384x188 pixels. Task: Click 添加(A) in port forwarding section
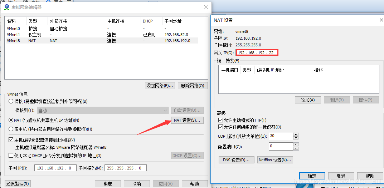point(307,100)
